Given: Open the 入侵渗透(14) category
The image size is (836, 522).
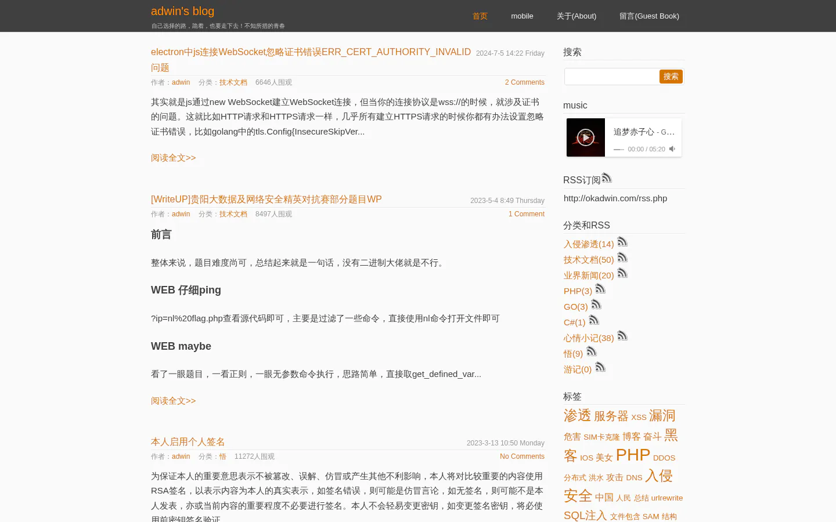Looking at the screenshot, I should pos(589,244).
